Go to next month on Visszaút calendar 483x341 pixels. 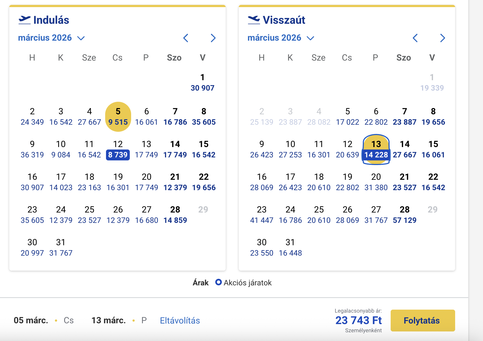(443, 38)
